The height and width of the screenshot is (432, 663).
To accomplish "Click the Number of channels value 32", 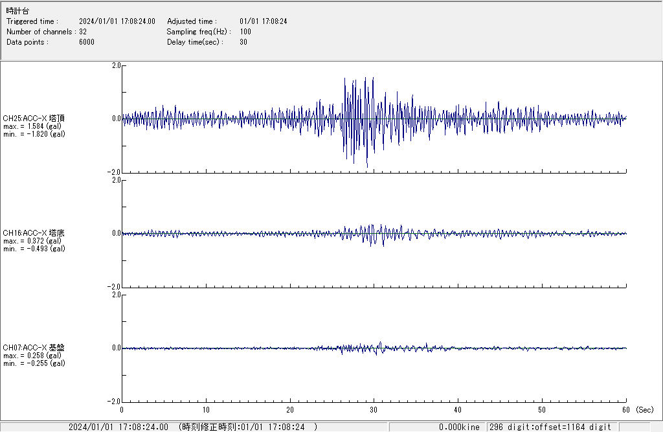I will tap(83, 32).
